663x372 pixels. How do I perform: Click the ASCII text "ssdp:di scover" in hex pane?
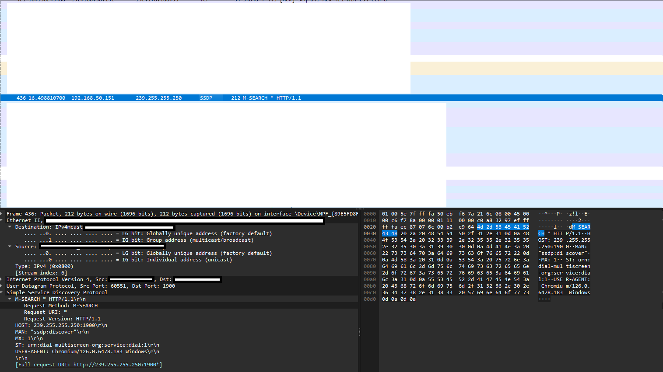(x=564, y=253)
